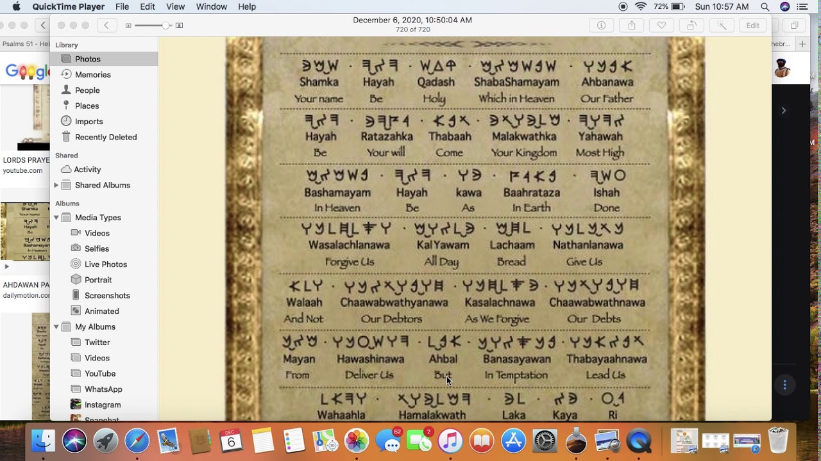
Task: Open the Instagram album
Action: [x=104, y=405]
